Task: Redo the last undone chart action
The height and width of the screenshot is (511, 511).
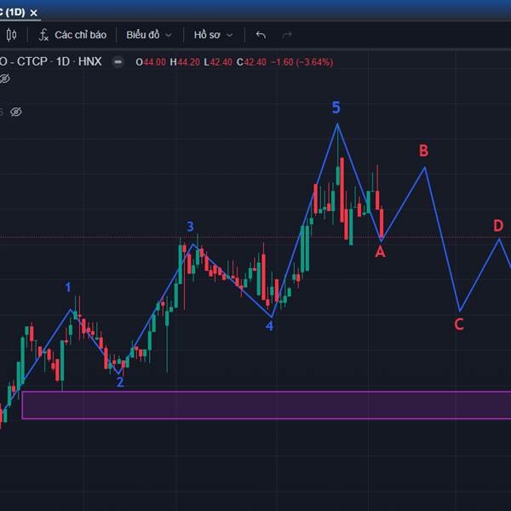Action: (287, 35)
